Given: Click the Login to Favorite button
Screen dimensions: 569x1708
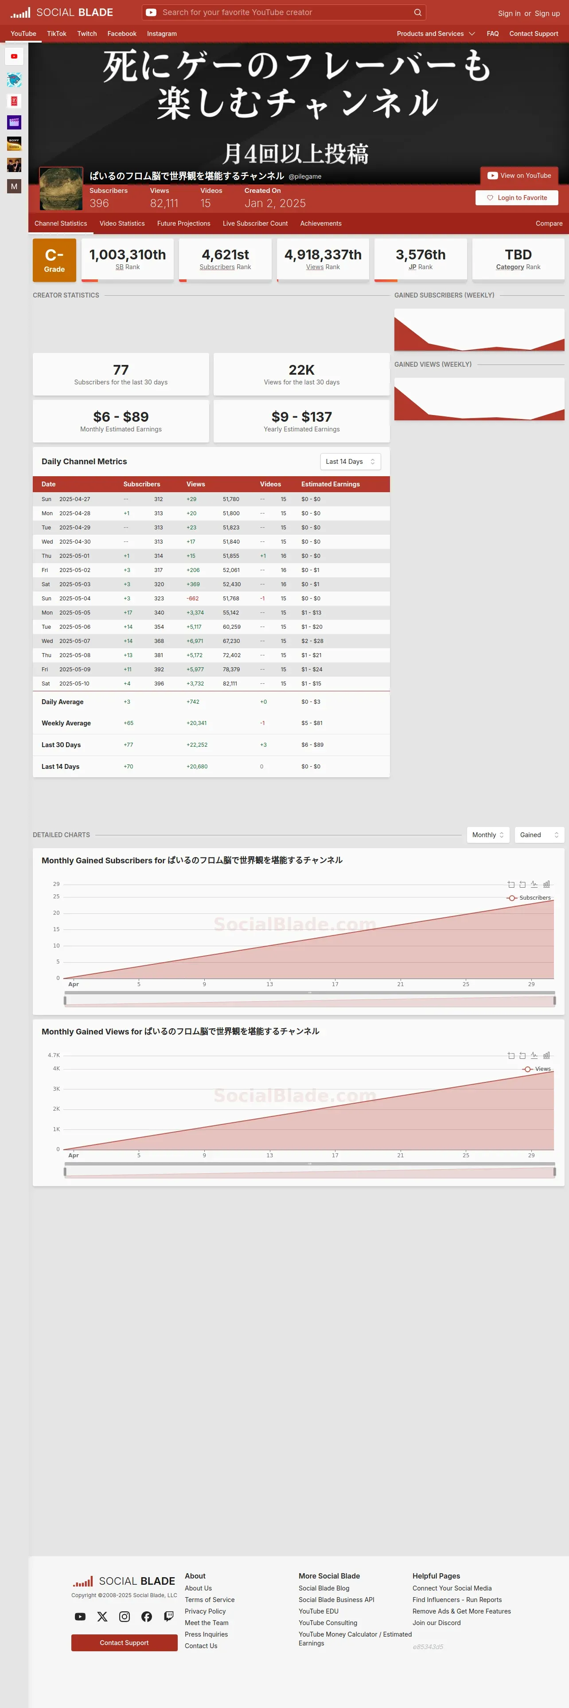Looking at the screenshot, I should (x=517, y=198).
